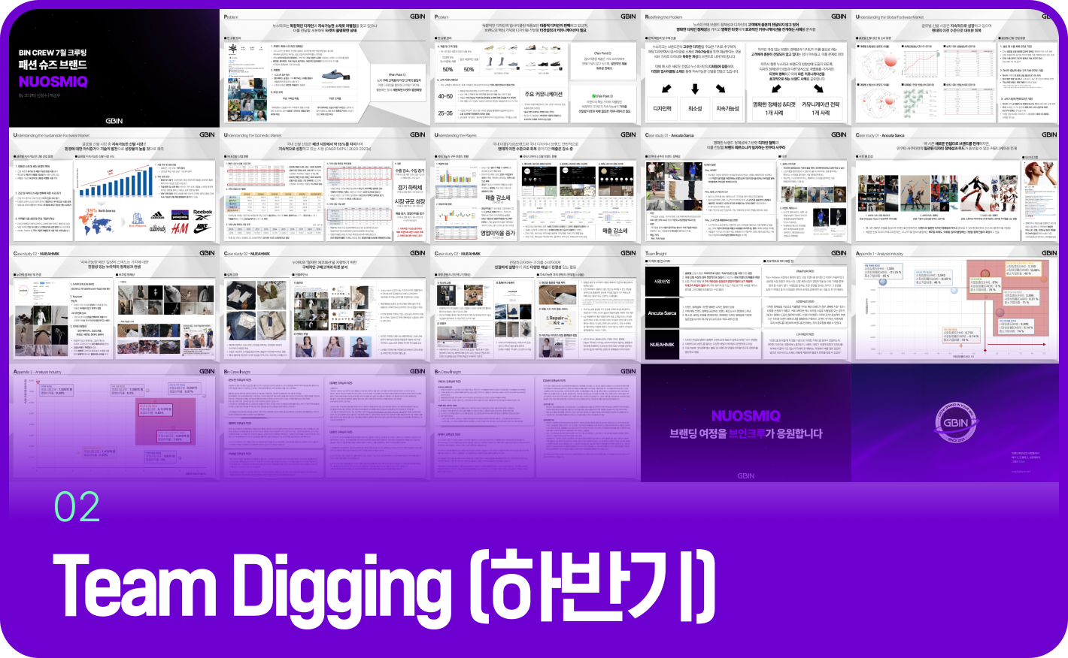Open the NUOSMIQ cover slide thumbnail

(114, 68)
